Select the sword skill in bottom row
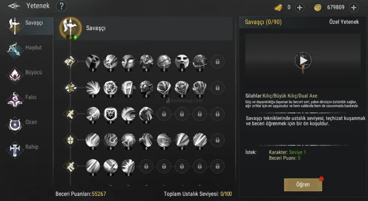The height and width of the screenshot is (201, 368). [110, 166]
